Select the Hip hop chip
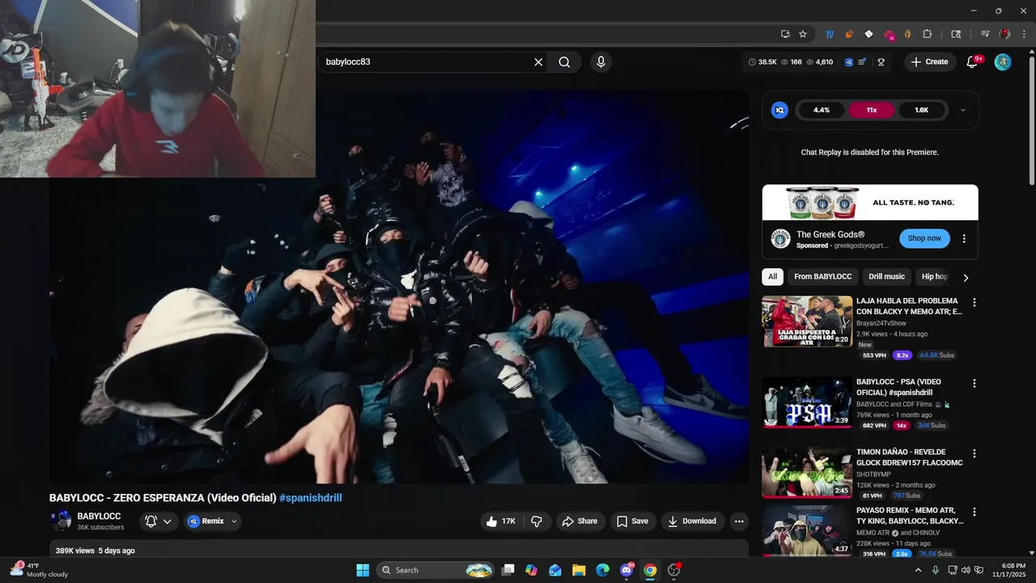 (x=935, y=277)
